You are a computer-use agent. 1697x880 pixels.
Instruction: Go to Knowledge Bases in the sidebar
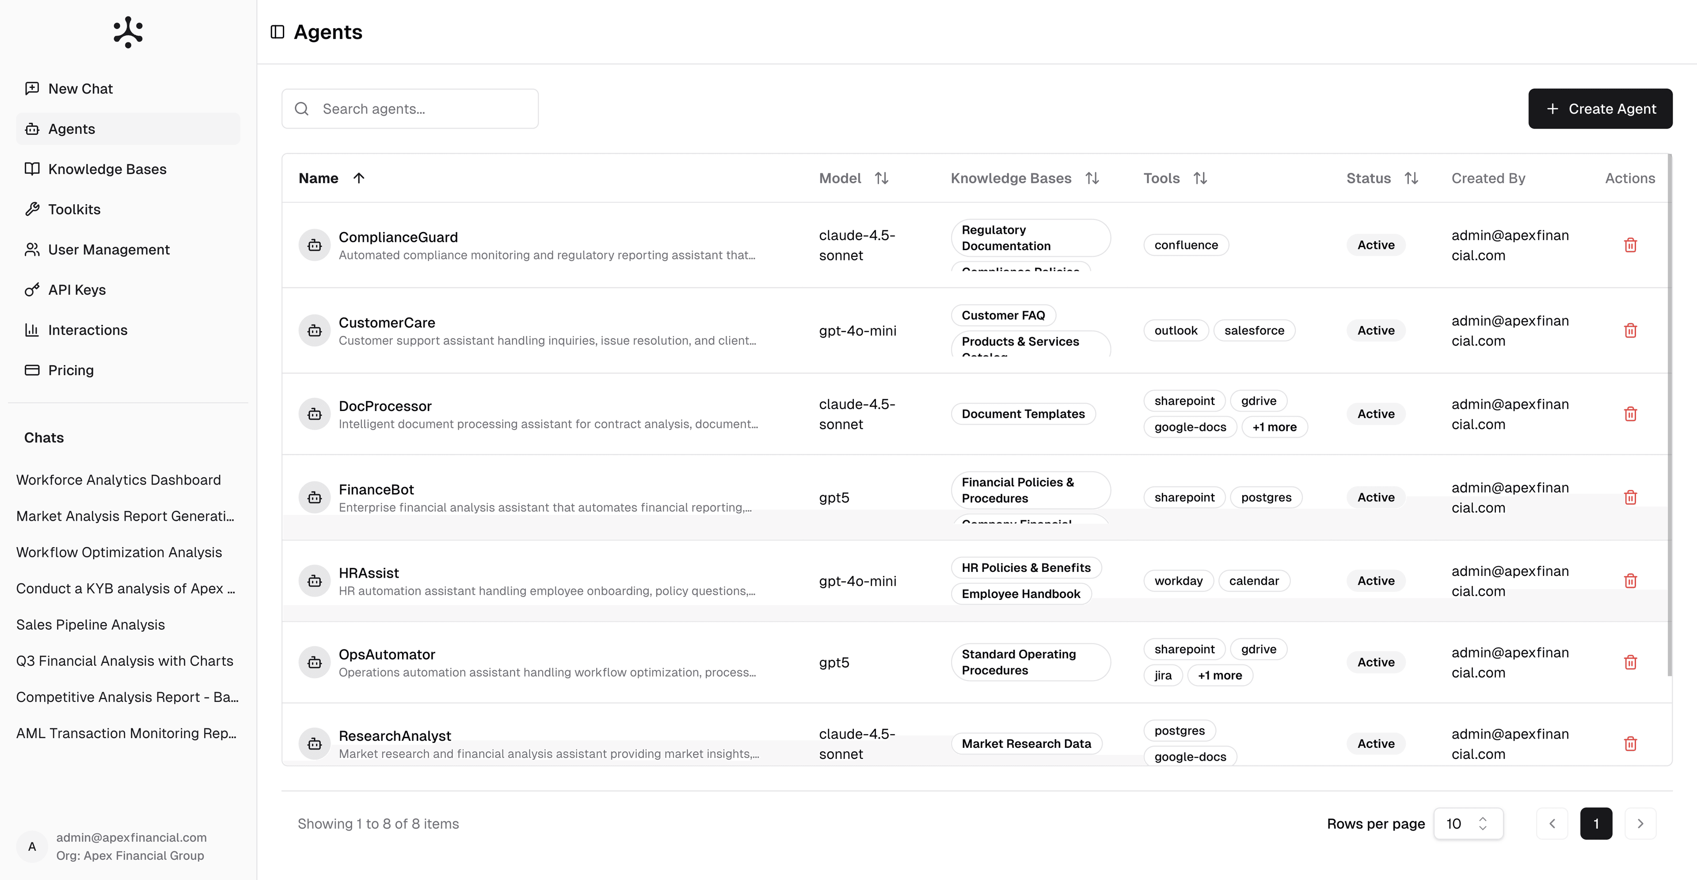pyautogui.click(x=128, y=169)
